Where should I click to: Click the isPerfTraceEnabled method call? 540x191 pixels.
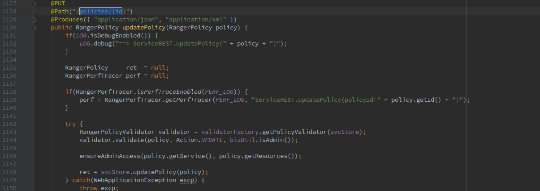[x=169, y=92]
